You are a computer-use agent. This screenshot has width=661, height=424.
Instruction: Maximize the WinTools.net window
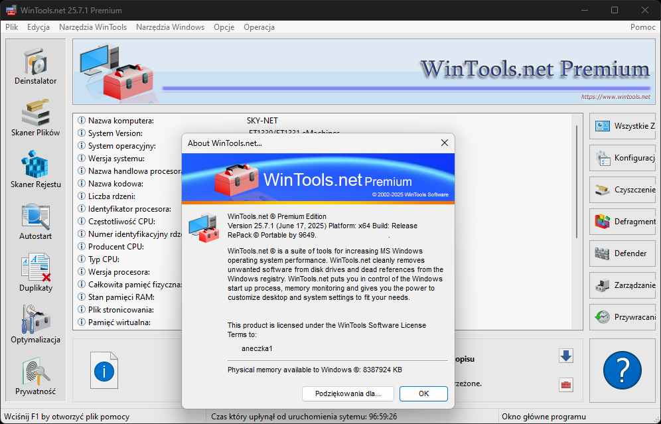pos(615,10)
